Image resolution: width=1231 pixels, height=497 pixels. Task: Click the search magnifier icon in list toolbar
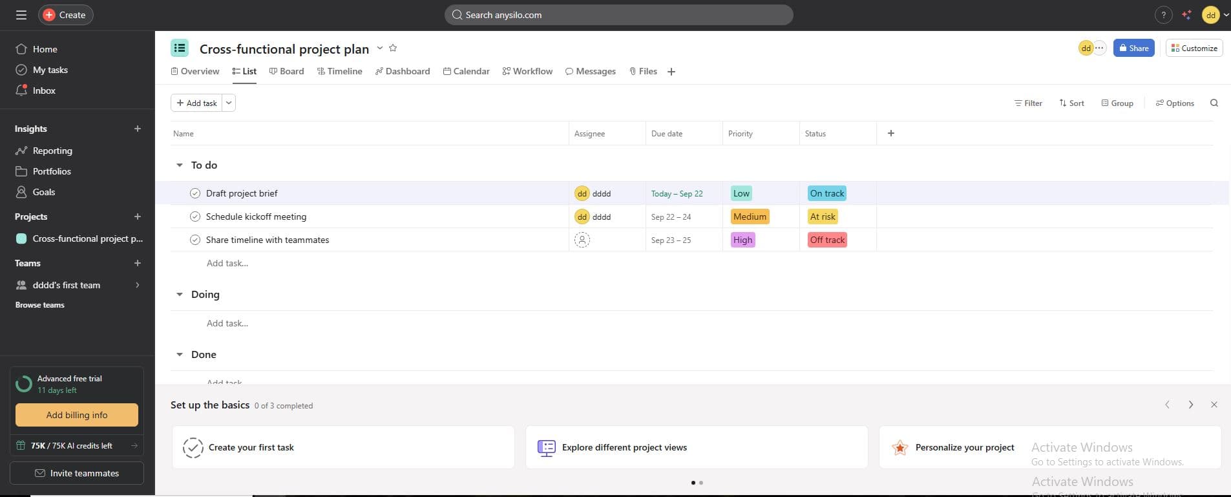1214,103
